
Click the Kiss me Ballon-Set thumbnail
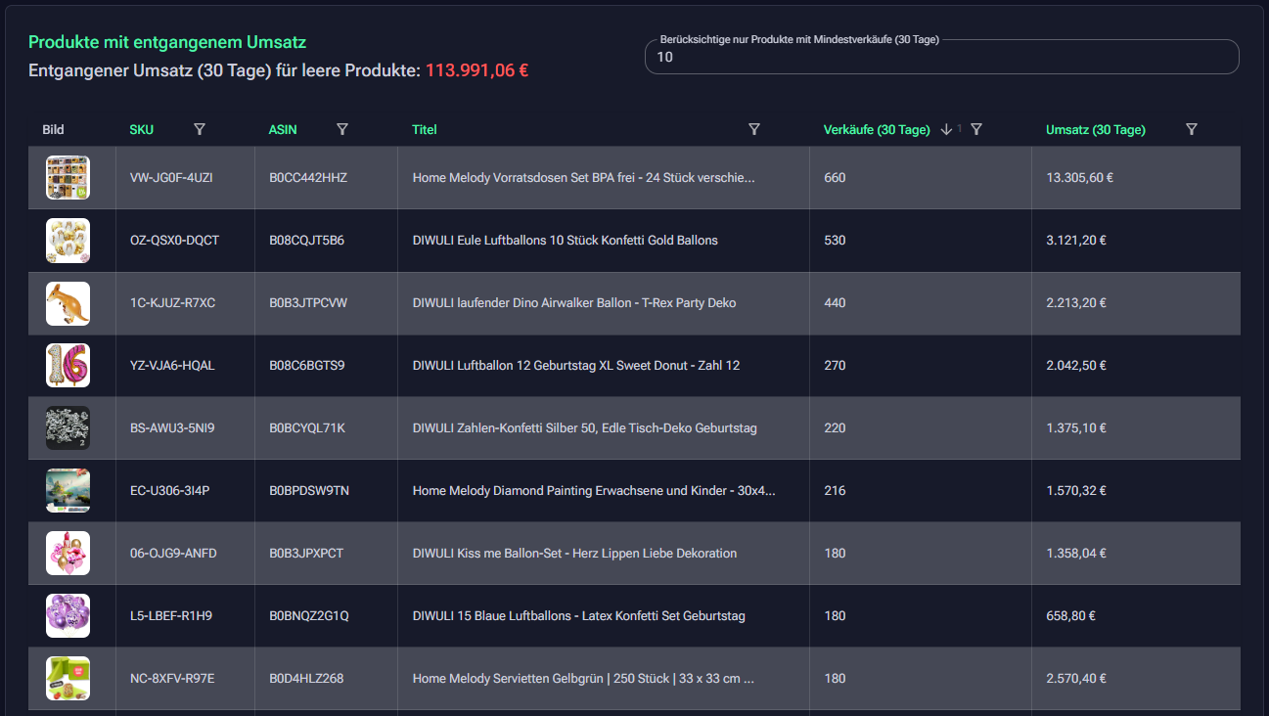[x=68, y=554]
